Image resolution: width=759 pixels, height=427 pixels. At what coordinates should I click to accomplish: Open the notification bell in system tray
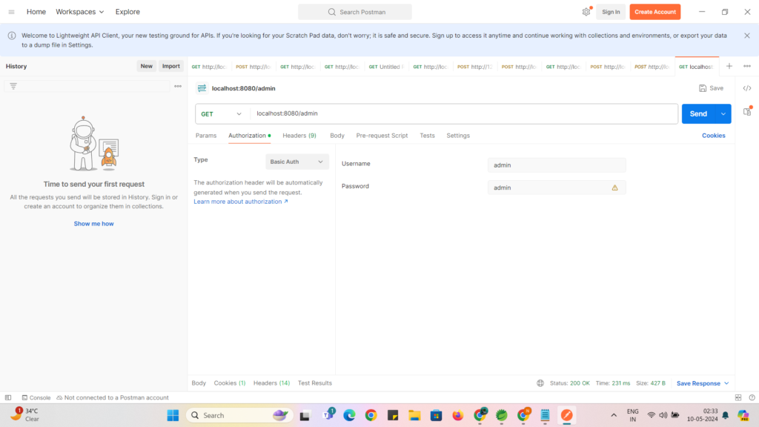725,415
